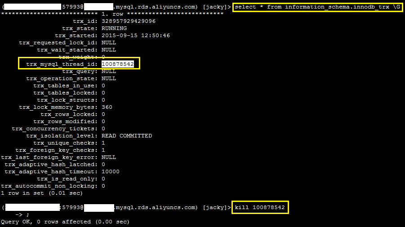The height and width of the screenshot is (227, 405).
Task: Click the kill 100878542 command text
Action: [260, 207]
